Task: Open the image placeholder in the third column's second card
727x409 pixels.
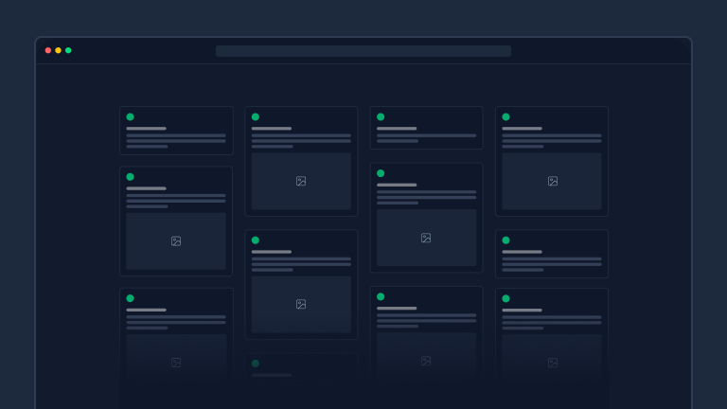Action: 426,238
